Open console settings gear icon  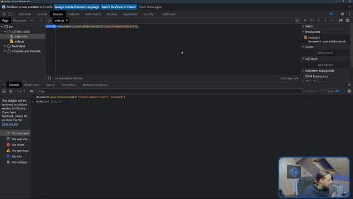point(349,91)
